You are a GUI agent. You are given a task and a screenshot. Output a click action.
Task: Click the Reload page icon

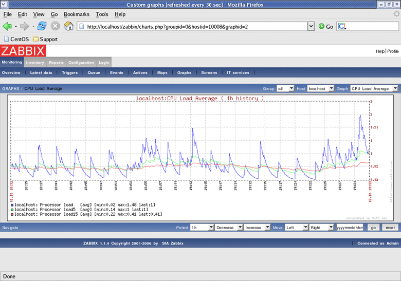(x=42, y=26)
